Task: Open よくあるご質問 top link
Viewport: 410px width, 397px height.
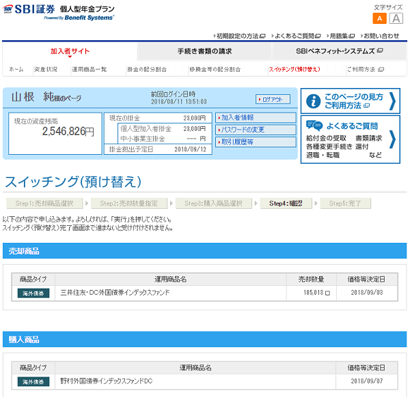Action: pos(297,36)
